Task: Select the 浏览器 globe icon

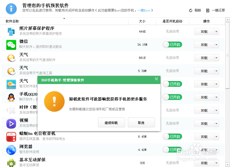Action: tap(11, 150)
